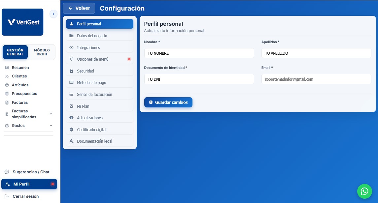
Task: Click the Series de facturación list icon
Action: (71, 94)
